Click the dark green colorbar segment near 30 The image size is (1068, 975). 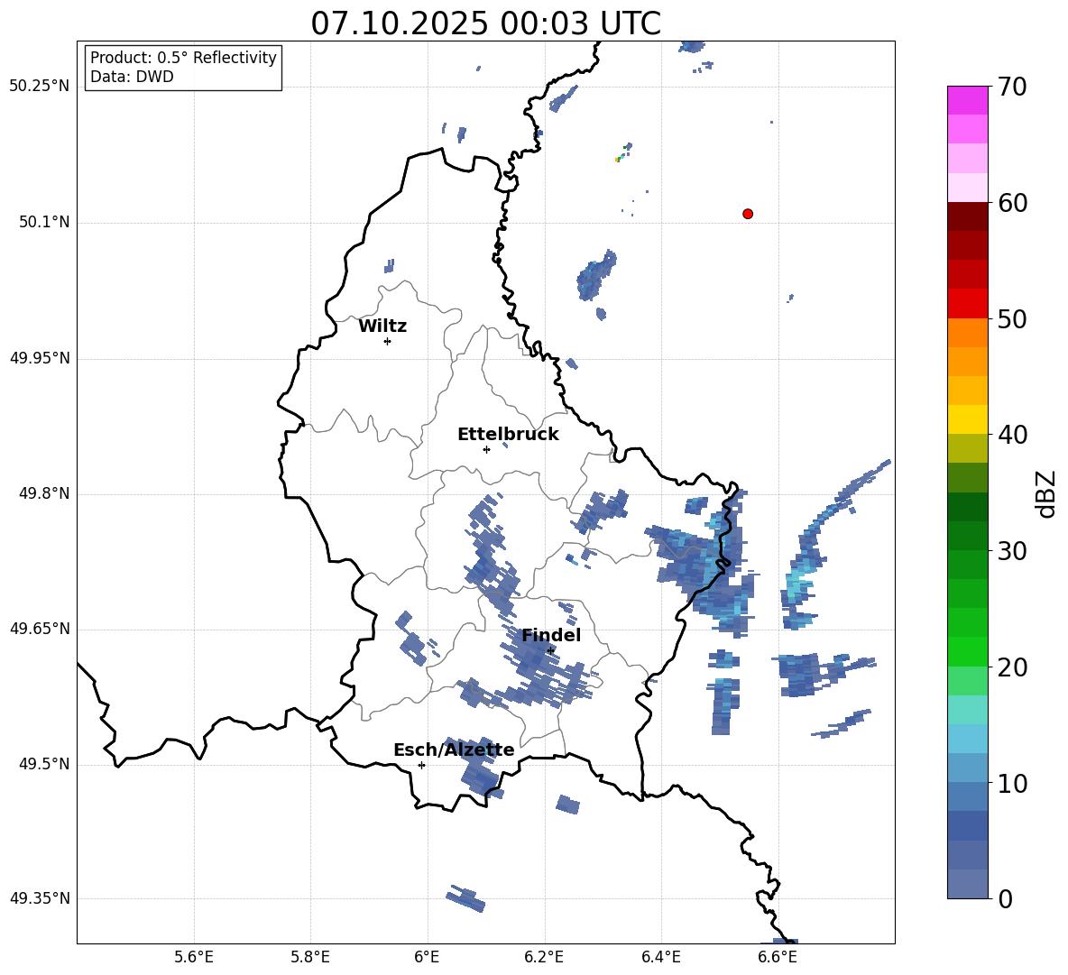[967, 536]
